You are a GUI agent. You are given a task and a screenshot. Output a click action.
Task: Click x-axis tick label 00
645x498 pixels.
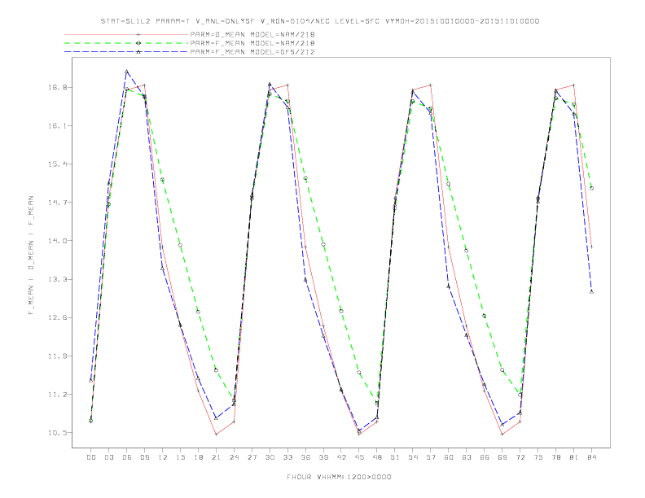pyautogui.click(x=91, y=457)
